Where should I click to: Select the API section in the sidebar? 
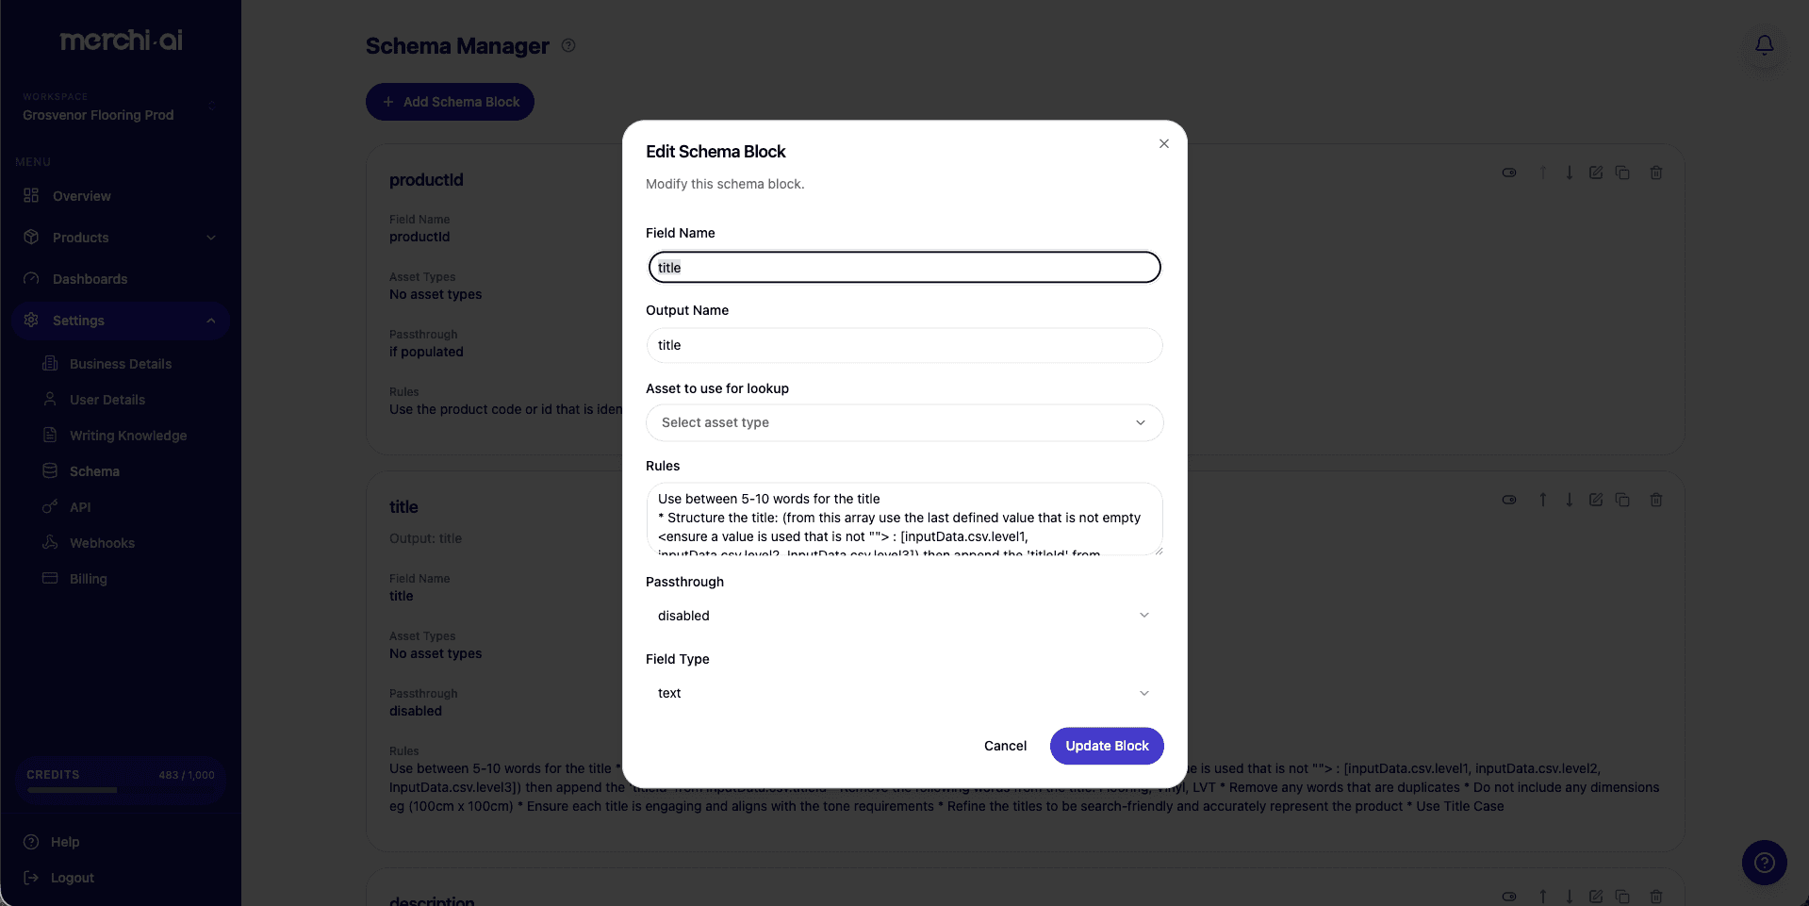pos(79,506)
